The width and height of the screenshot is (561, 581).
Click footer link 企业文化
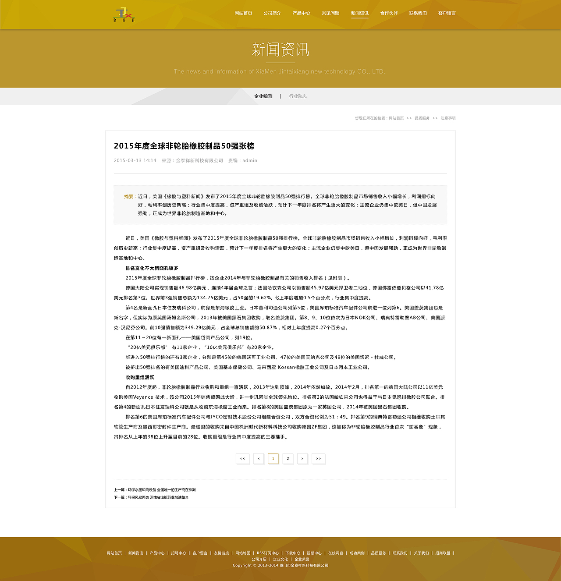click(x=280, y=560)
